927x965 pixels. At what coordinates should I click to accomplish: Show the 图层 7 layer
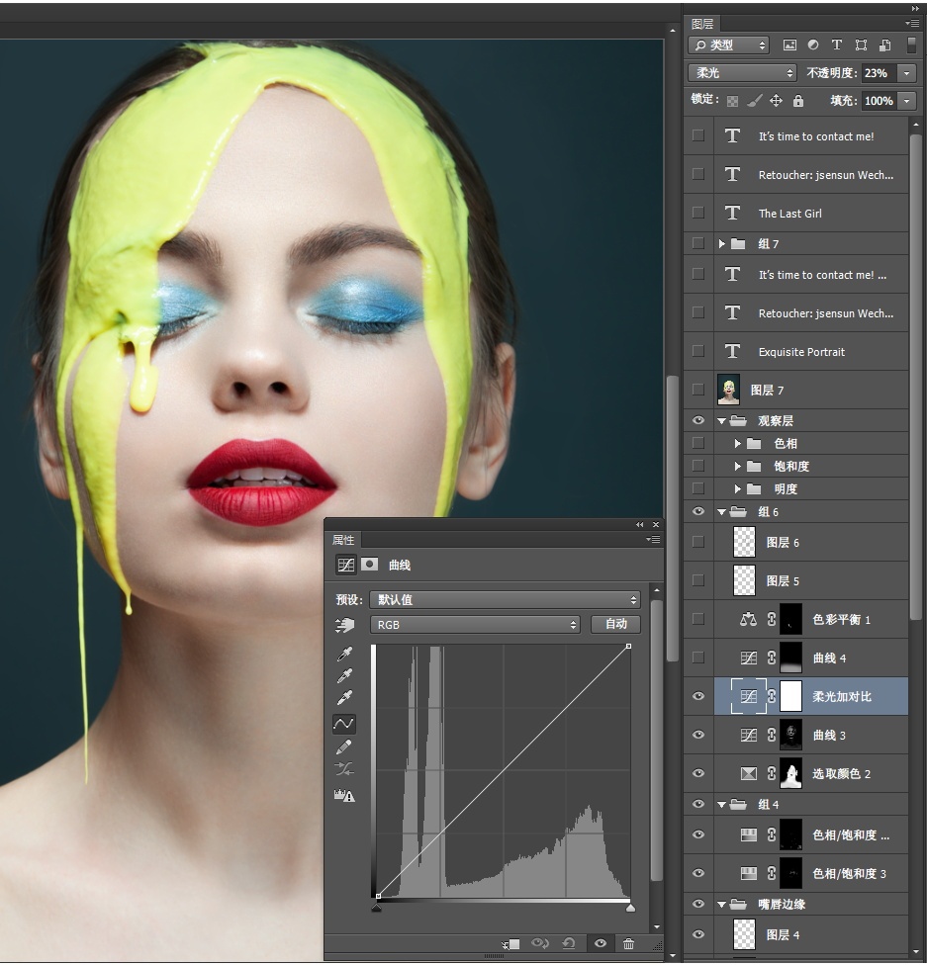[x=697, y=390]
